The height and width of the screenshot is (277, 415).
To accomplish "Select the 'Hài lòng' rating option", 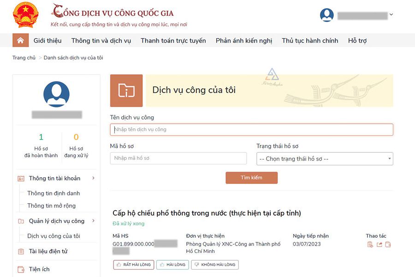I will coord(173,265).
